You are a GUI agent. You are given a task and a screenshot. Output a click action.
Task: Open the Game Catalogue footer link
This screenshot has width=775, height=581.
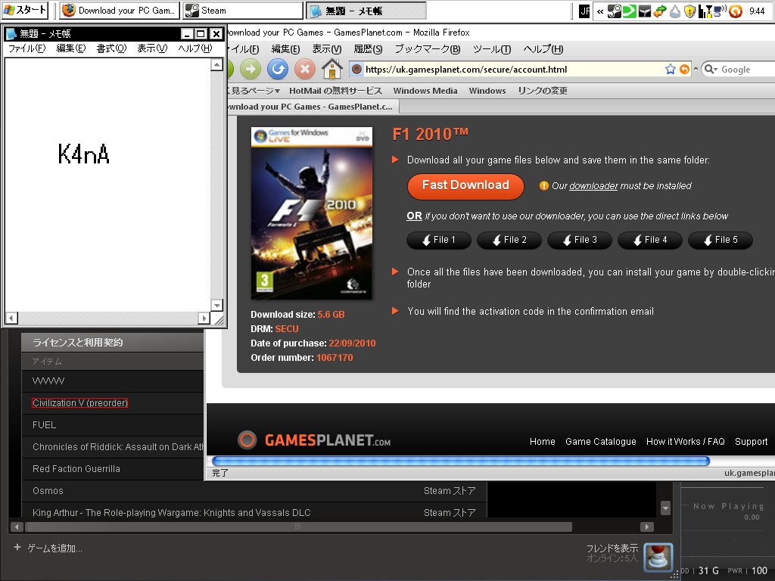click(x=600, y=442)
